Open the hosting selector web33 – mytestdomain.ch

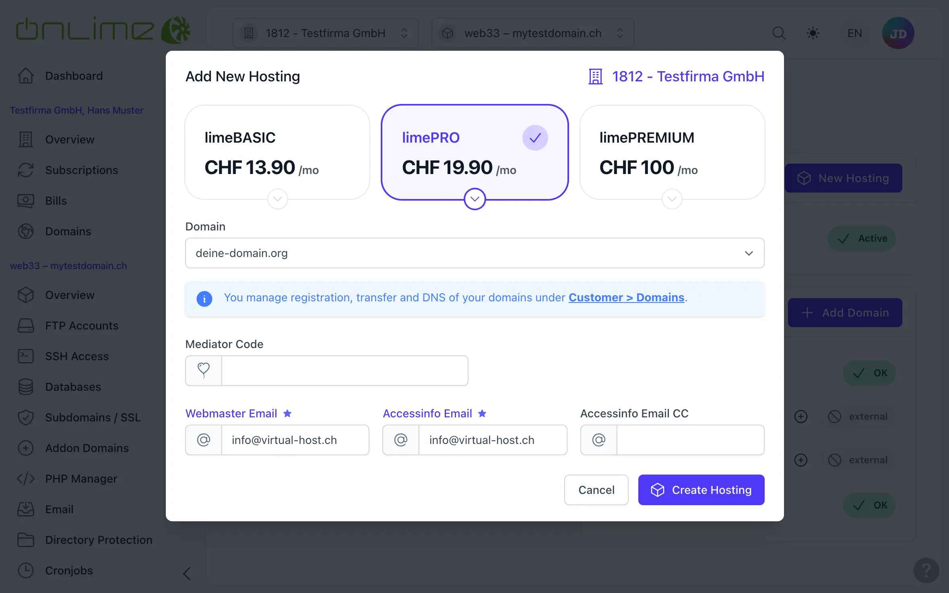[532, 33]
